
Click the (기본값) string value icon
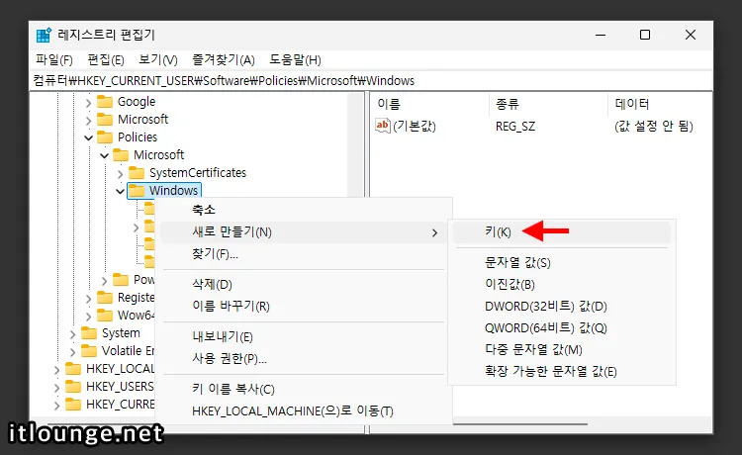pyautogui.click(x=382, y=126)
